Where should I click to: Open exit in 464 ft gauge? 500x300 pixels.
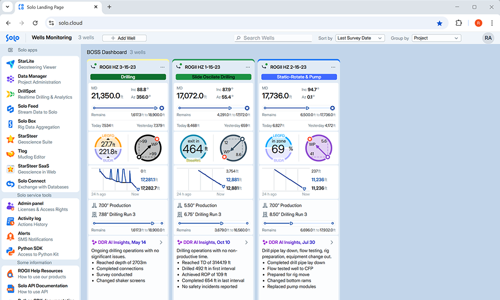(193, 148)
